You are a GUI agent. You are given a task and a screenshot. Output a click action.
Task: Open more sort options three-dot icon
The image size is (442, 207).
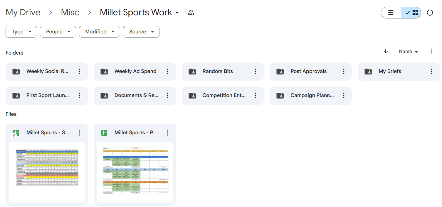pos(431,52)
